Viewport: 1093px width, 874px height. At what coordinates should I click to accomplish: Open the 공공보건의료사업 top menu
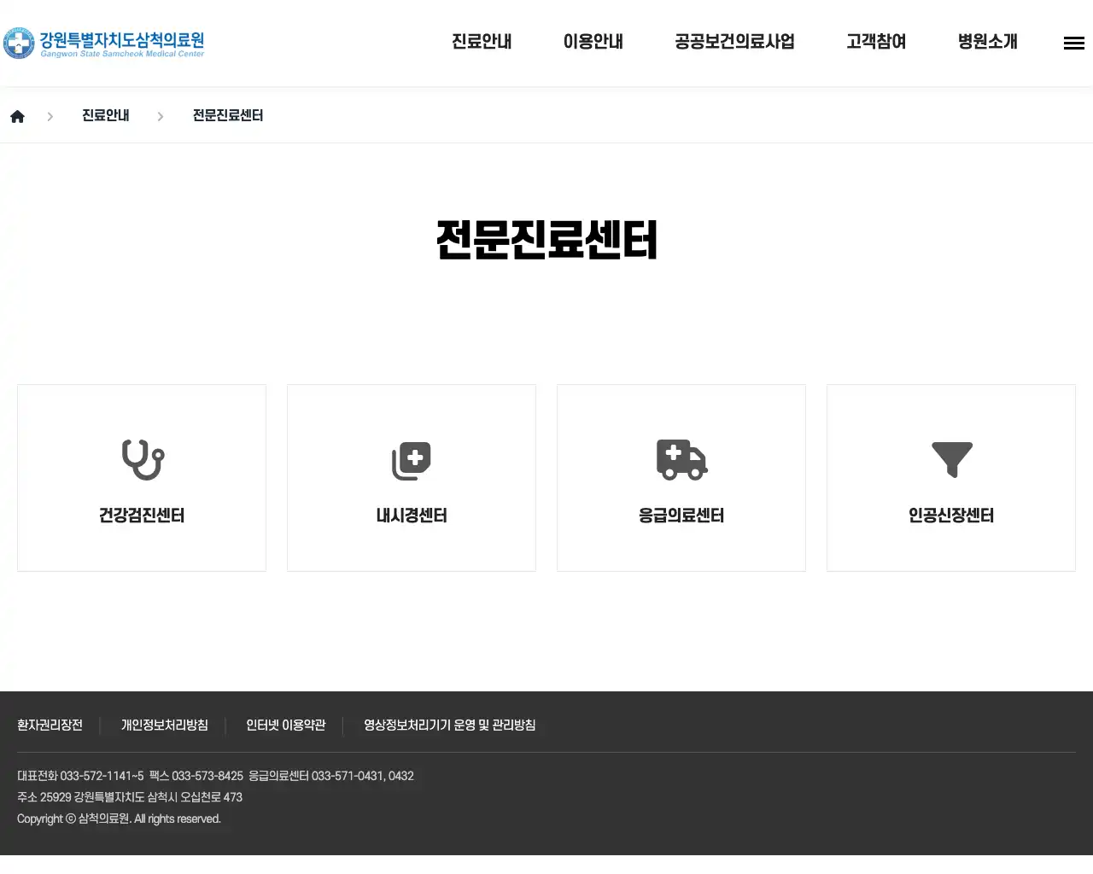tap(734, 42)
